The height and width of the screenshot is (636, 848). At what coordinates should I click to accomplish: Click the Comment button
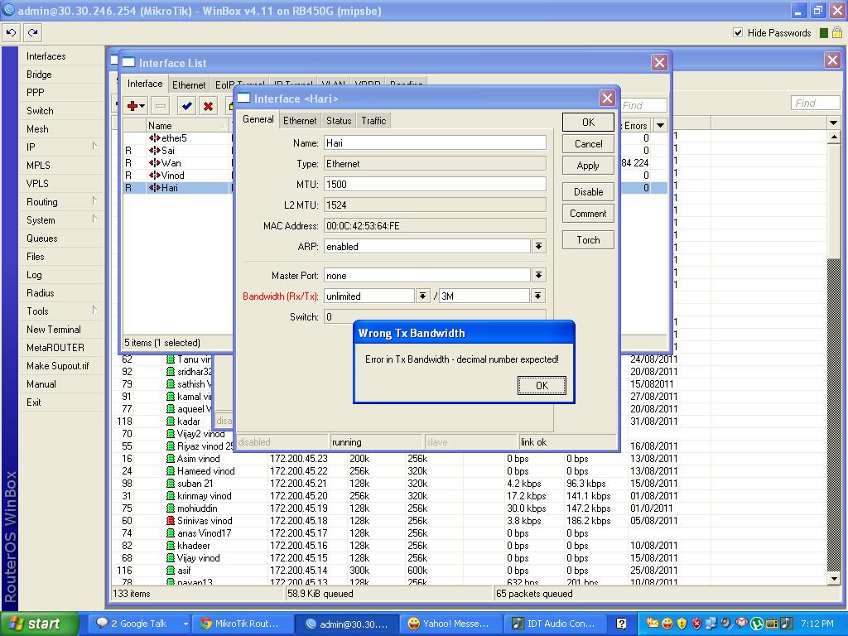(588, 214)
